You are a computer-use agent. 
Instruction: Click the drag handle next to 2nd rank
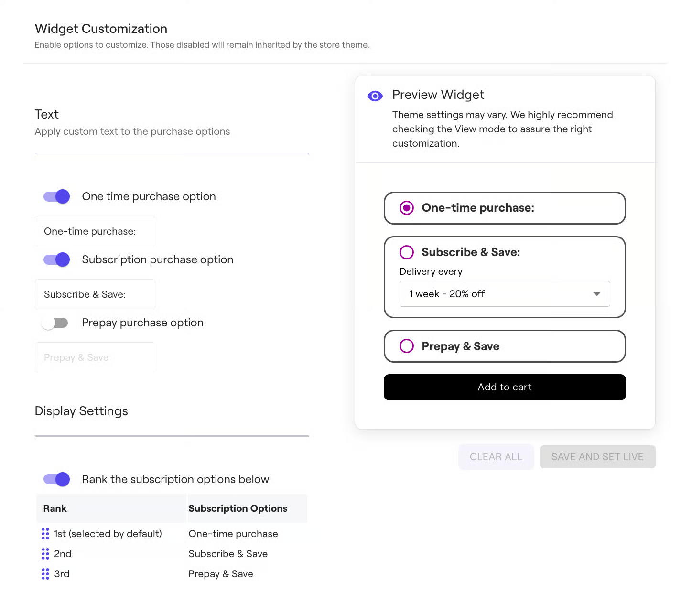(x=45, y=554)
